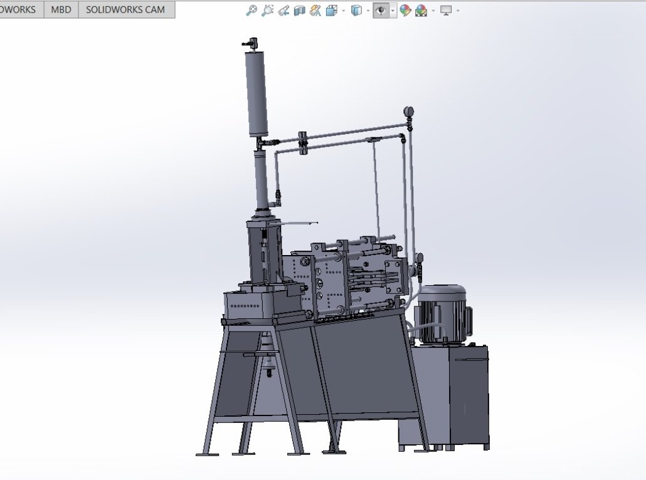The width and height of the screenshot is (646, 480).
Task: Switch to the MBD tab
Action: pyautogui.click(x=61, y=10)
